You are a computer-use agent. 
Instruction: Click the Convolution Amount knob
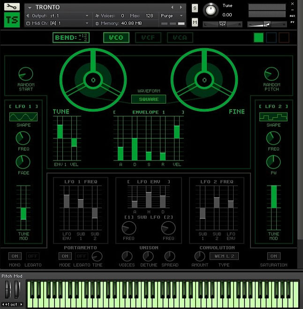[x=200, y=256]
